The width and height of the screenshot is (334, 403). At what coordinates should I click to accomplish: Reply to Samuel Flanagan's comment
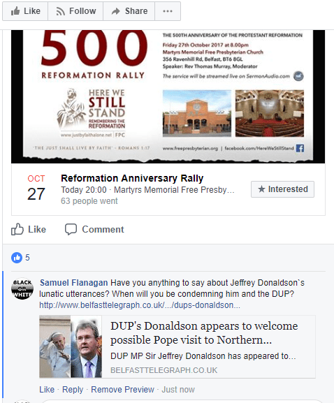(x=73, y=390)
